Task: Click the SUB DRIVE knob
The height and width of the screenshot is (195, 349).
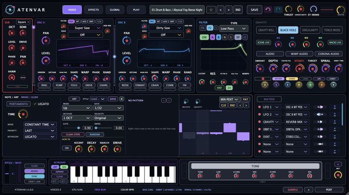Action: pos(23,48)
